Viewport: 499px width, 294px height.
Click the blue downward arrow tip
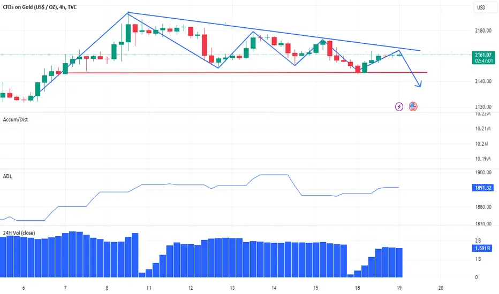tap(420, 85)
